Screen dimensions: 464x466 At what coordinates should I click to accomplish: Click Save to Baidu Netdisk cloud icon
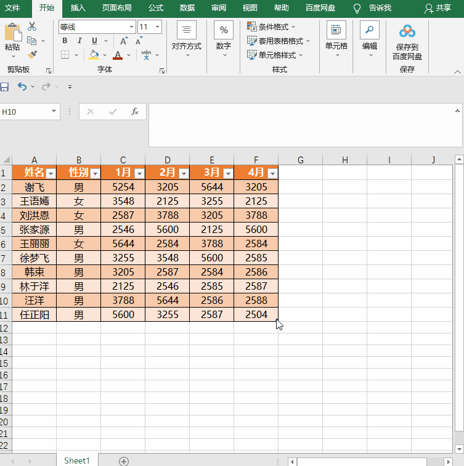point(407,31)
